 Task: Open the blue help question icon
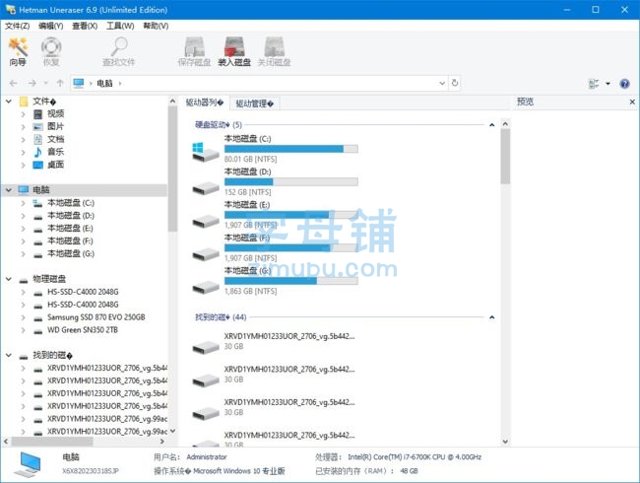(x=624, y=84)
